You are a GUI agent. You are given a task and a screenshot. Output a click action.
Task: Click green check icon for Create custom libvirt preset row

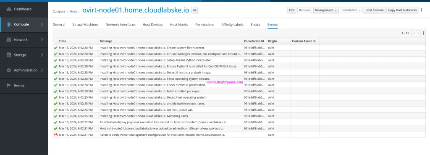(x=56, y=48)
